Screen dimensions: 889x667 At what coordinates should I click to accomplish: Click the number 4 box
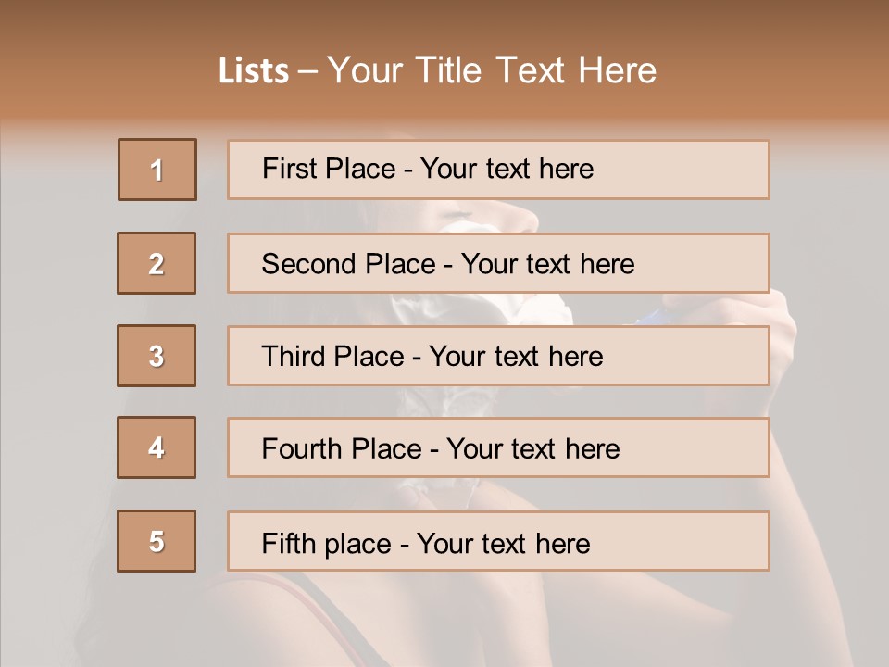pos(157,447)
